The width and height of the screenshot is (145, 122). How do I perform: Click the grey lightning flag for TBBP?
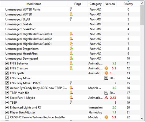pos(71,102)
